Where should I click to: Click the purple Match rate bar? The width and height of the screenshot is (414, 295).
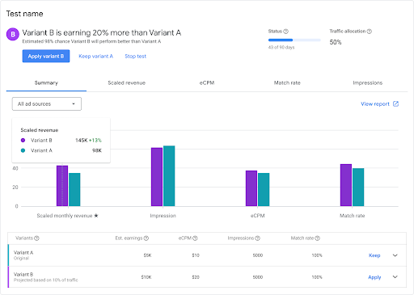346,185
